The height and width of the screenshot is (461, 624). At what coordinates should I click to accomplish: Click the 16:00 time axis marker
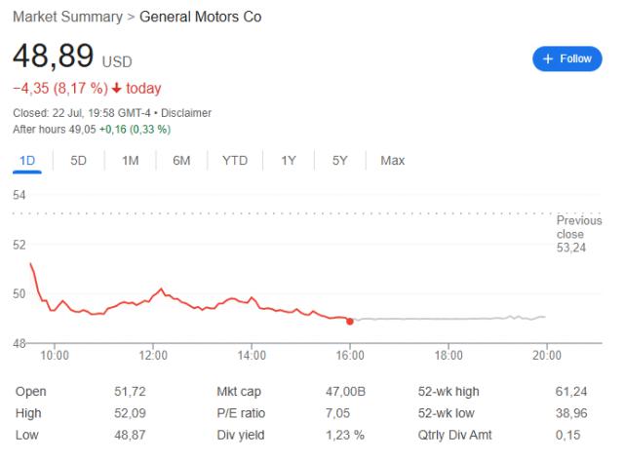(350, 355)
